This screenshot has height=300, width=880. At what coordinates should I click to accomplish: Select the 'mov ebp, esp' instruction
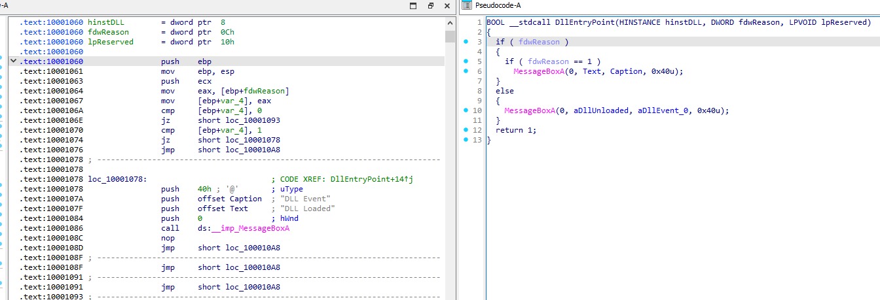(x=197, y=71)
